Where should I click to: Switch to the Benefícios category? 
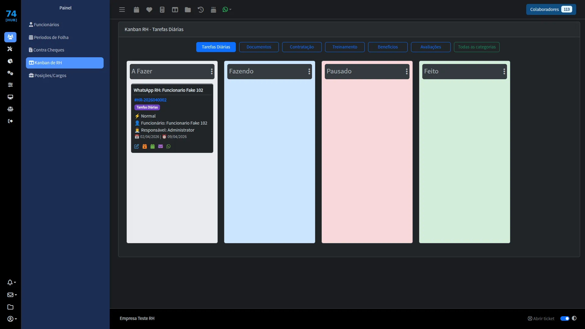[388, 47]
